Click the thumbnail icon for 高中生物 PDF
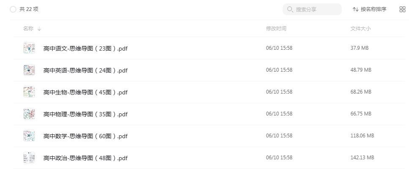 (x=29, y=92)
